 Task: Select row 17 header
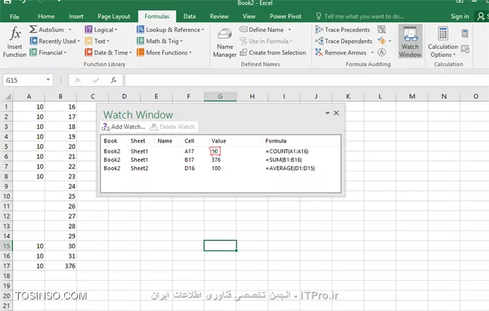[x=6, y=266]
